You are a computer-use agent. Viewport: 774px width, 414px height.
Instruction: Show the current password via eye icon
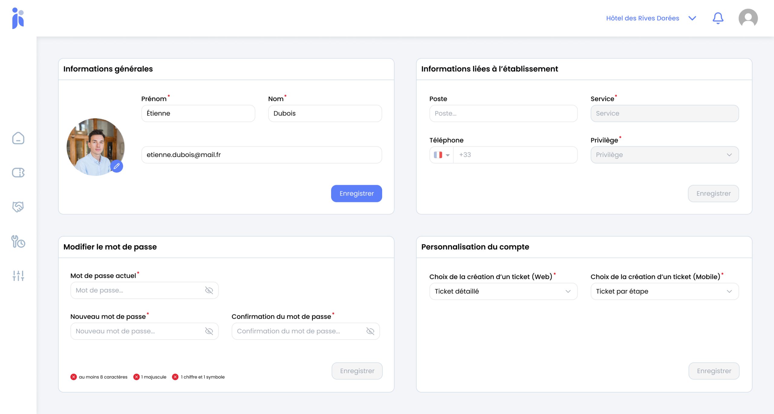coord(209,290)
